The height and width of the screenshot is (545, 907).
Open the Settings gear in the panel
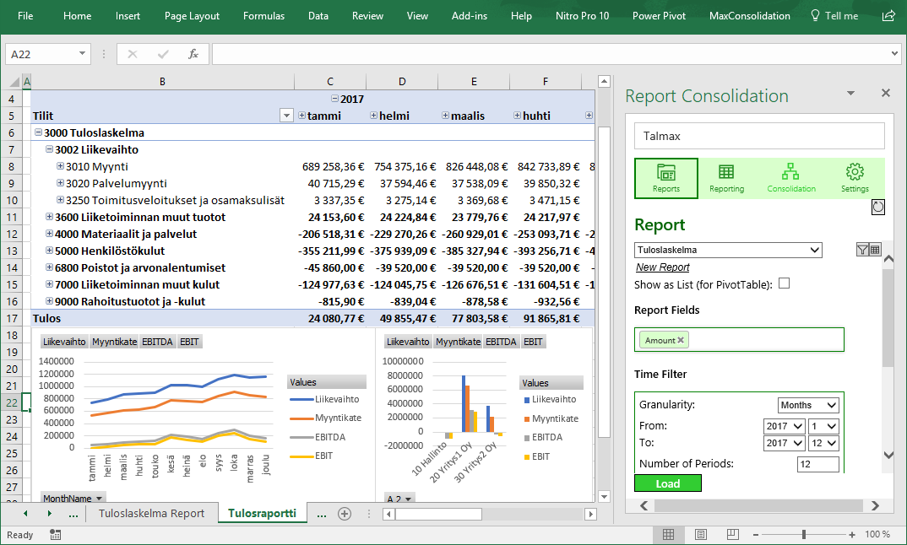pos(855,178)
